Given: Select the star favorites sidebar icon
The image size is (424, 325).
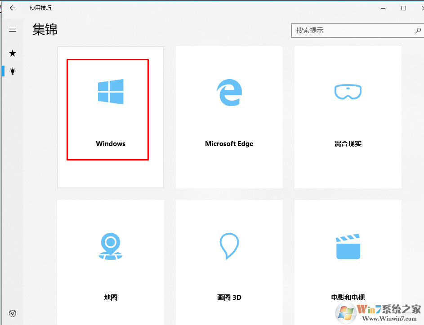Looking at the screenshot, I should click(x=13, y=53).
